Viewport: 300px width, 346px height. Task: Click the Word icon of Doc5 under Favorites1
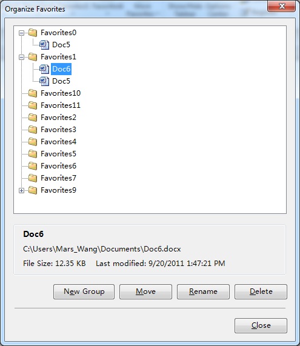44,81
